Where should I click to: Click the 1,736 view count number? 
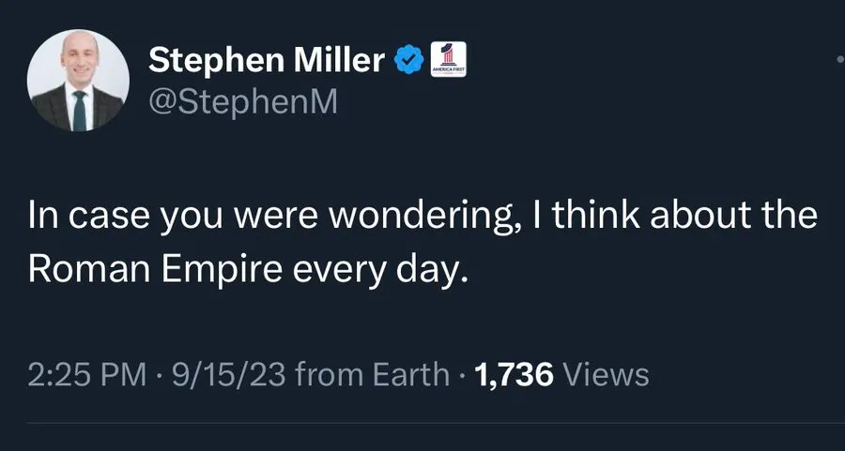click(x=516, y=375)
